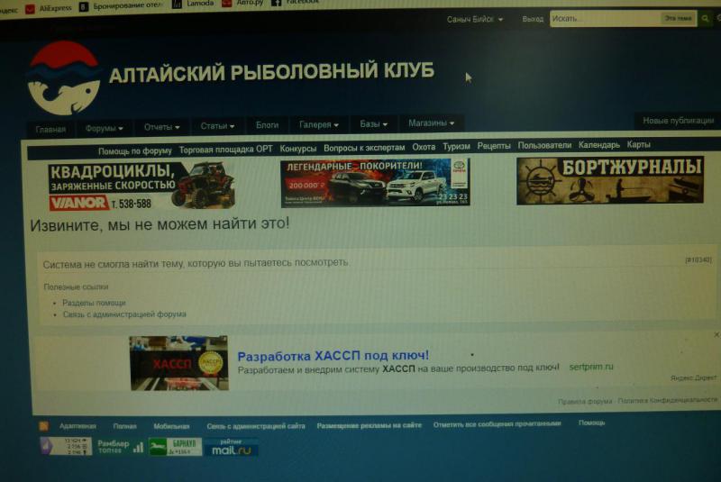
Task: Select Рецепты in the secondary menu
Action: click(494, 146)
